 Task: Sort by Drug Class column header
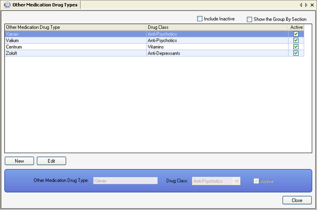click(x=217, y=27)
